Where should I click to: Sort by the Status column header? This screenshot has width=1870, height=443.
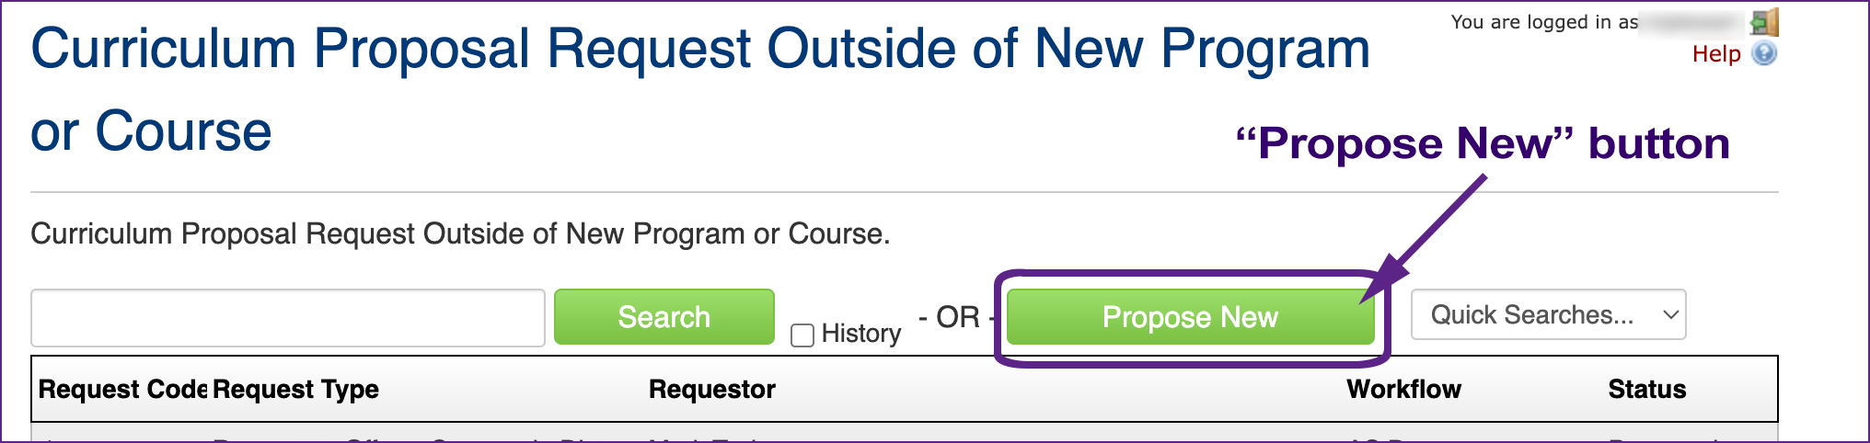point(1646,390)
